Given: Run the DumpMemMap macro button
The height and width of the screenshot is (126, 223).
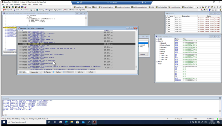Looking at the screenshot, I should [174, 7].
